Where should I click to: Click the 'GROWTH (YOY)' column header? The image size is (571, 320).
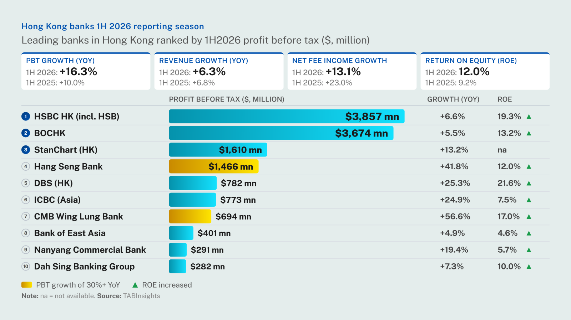453,99
